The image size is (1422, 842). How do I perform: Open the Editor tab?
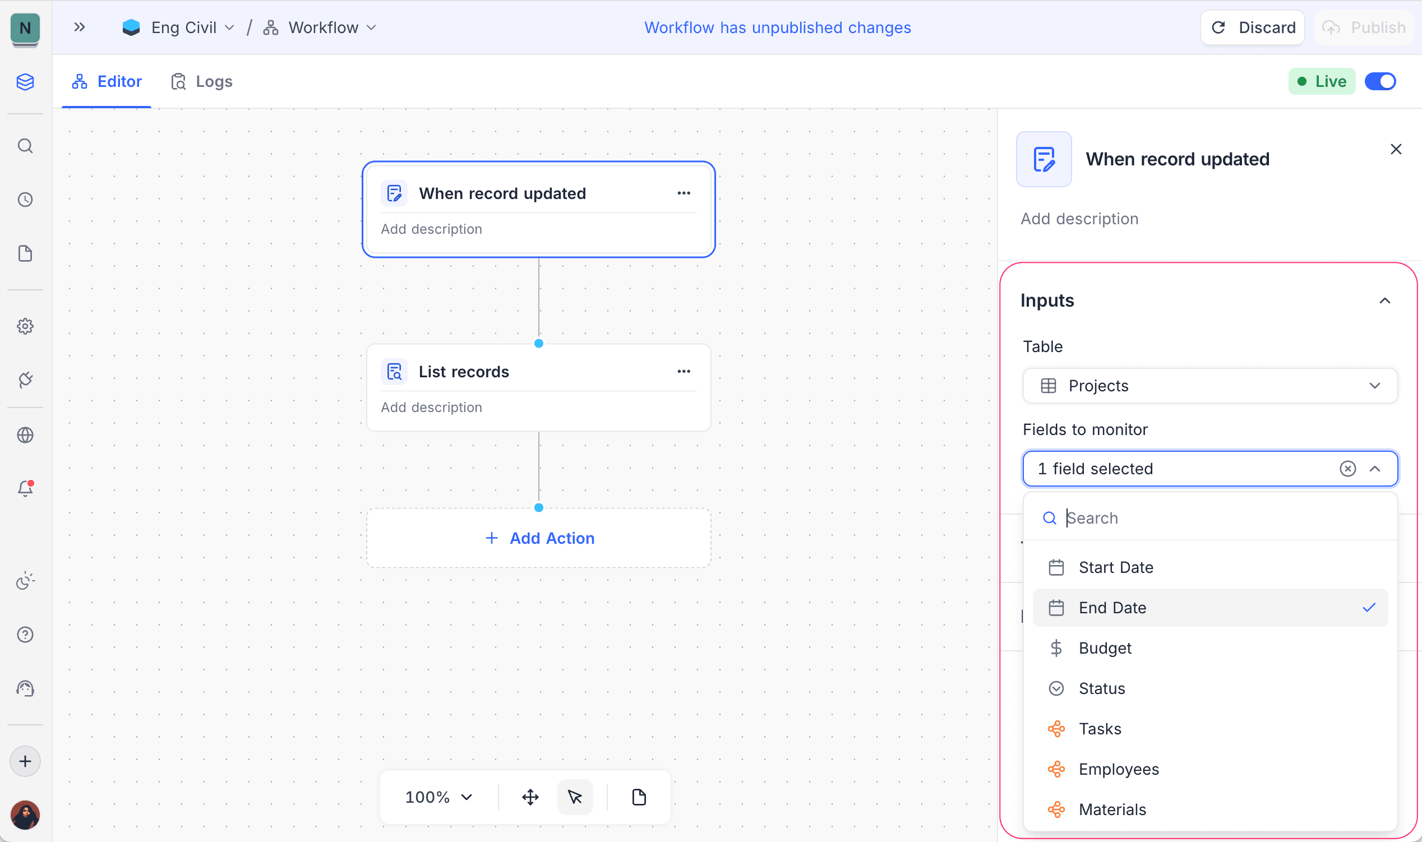[107, 82]
